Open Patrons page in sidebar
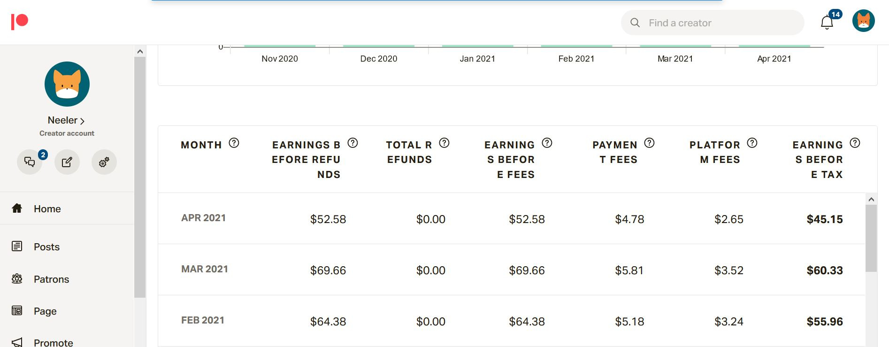The image size is (889, 347). [x=51, y=279]
